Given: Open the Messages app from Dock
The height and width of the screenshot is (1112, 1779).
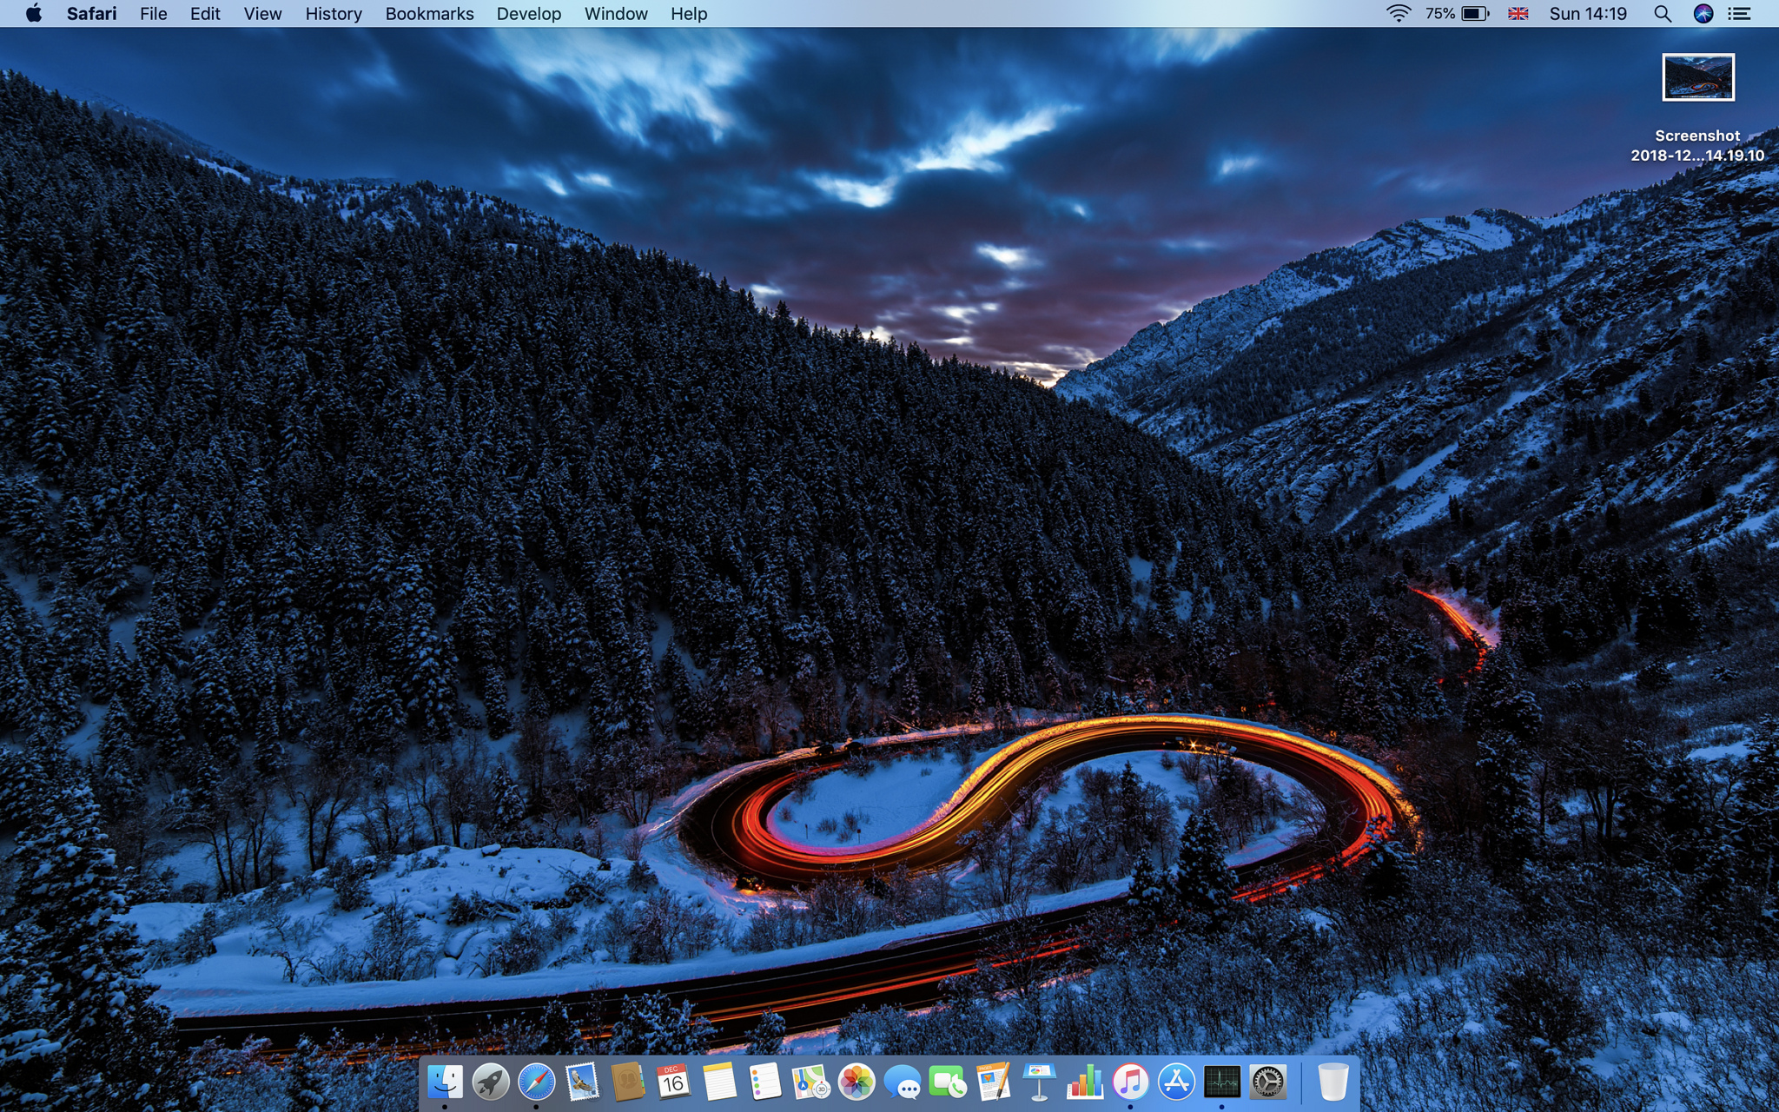Looking at the screenshot, I should [x=902, y=1083].
